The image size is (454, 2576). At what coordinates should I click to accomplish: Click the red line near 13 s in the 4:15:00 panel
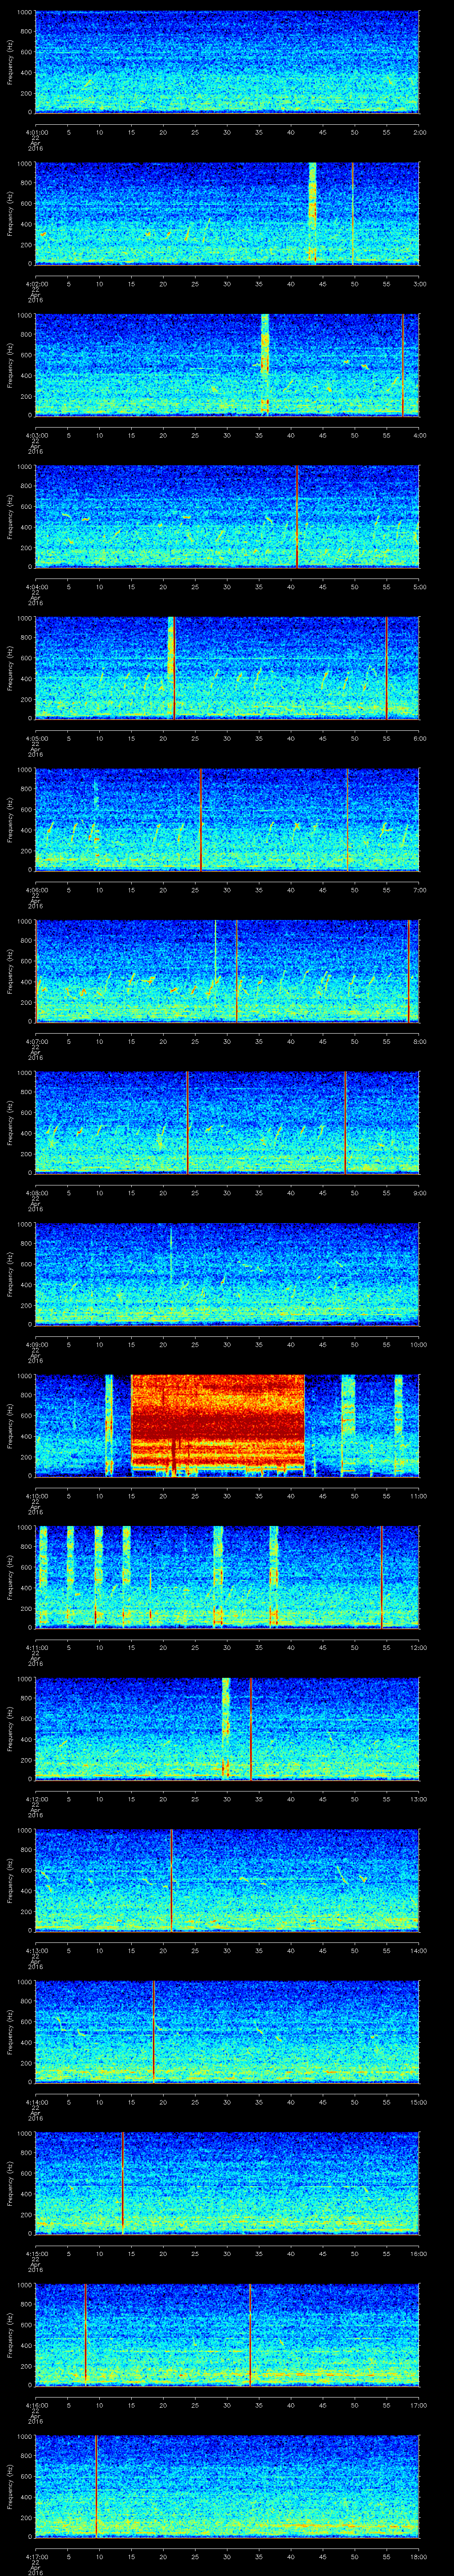[122, 2183]
